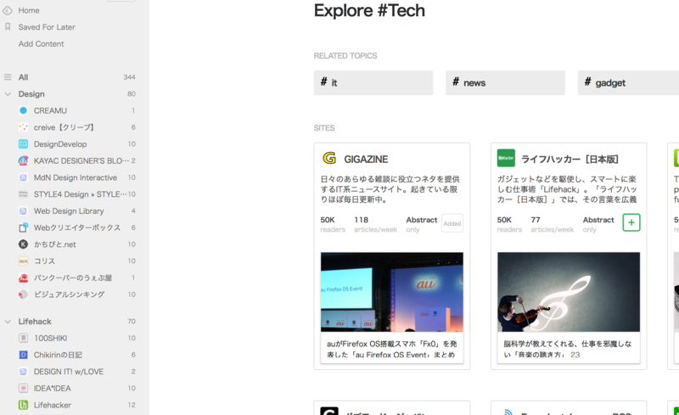Open the violinist treble clef thumbnail
This screenshot has width=679, height=415.
(569, 292)
